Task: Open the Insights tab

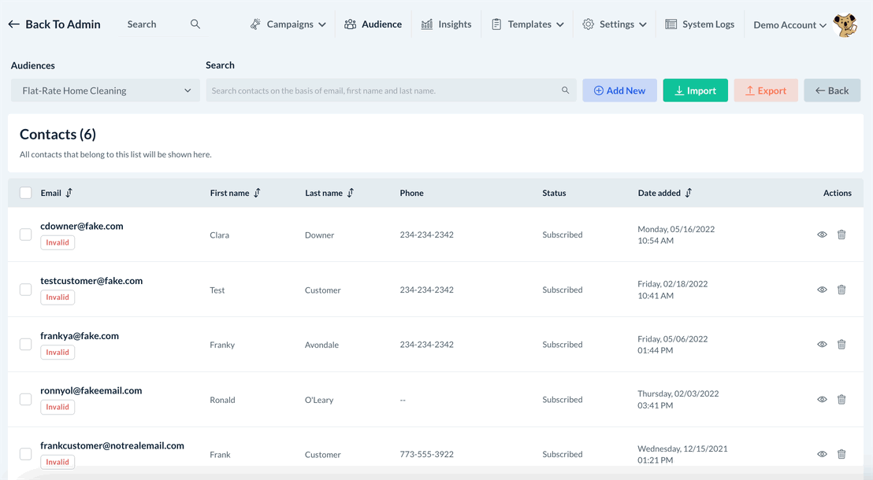Action: click(x=447, y=24)
